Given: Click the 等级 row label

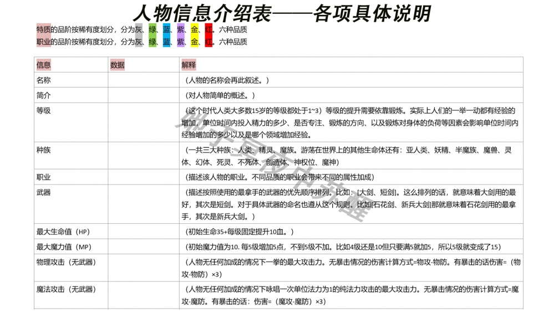Looking at the screenshot, I should point(44,110).
